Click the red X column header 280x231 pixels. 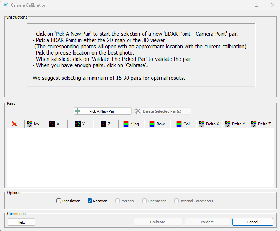point(14,124)
